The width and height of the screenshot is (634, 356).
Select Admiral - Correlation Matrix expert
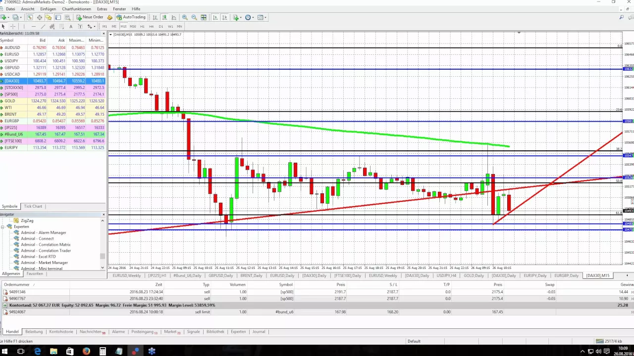46,245
